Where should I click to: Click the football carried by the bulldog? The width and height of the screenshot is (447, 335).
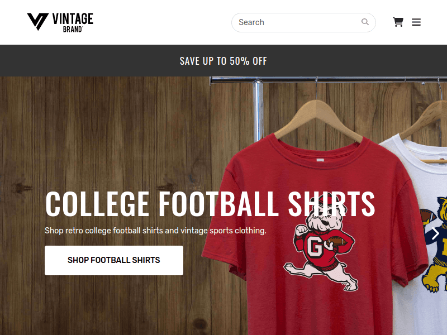click(x=337, y=241)
